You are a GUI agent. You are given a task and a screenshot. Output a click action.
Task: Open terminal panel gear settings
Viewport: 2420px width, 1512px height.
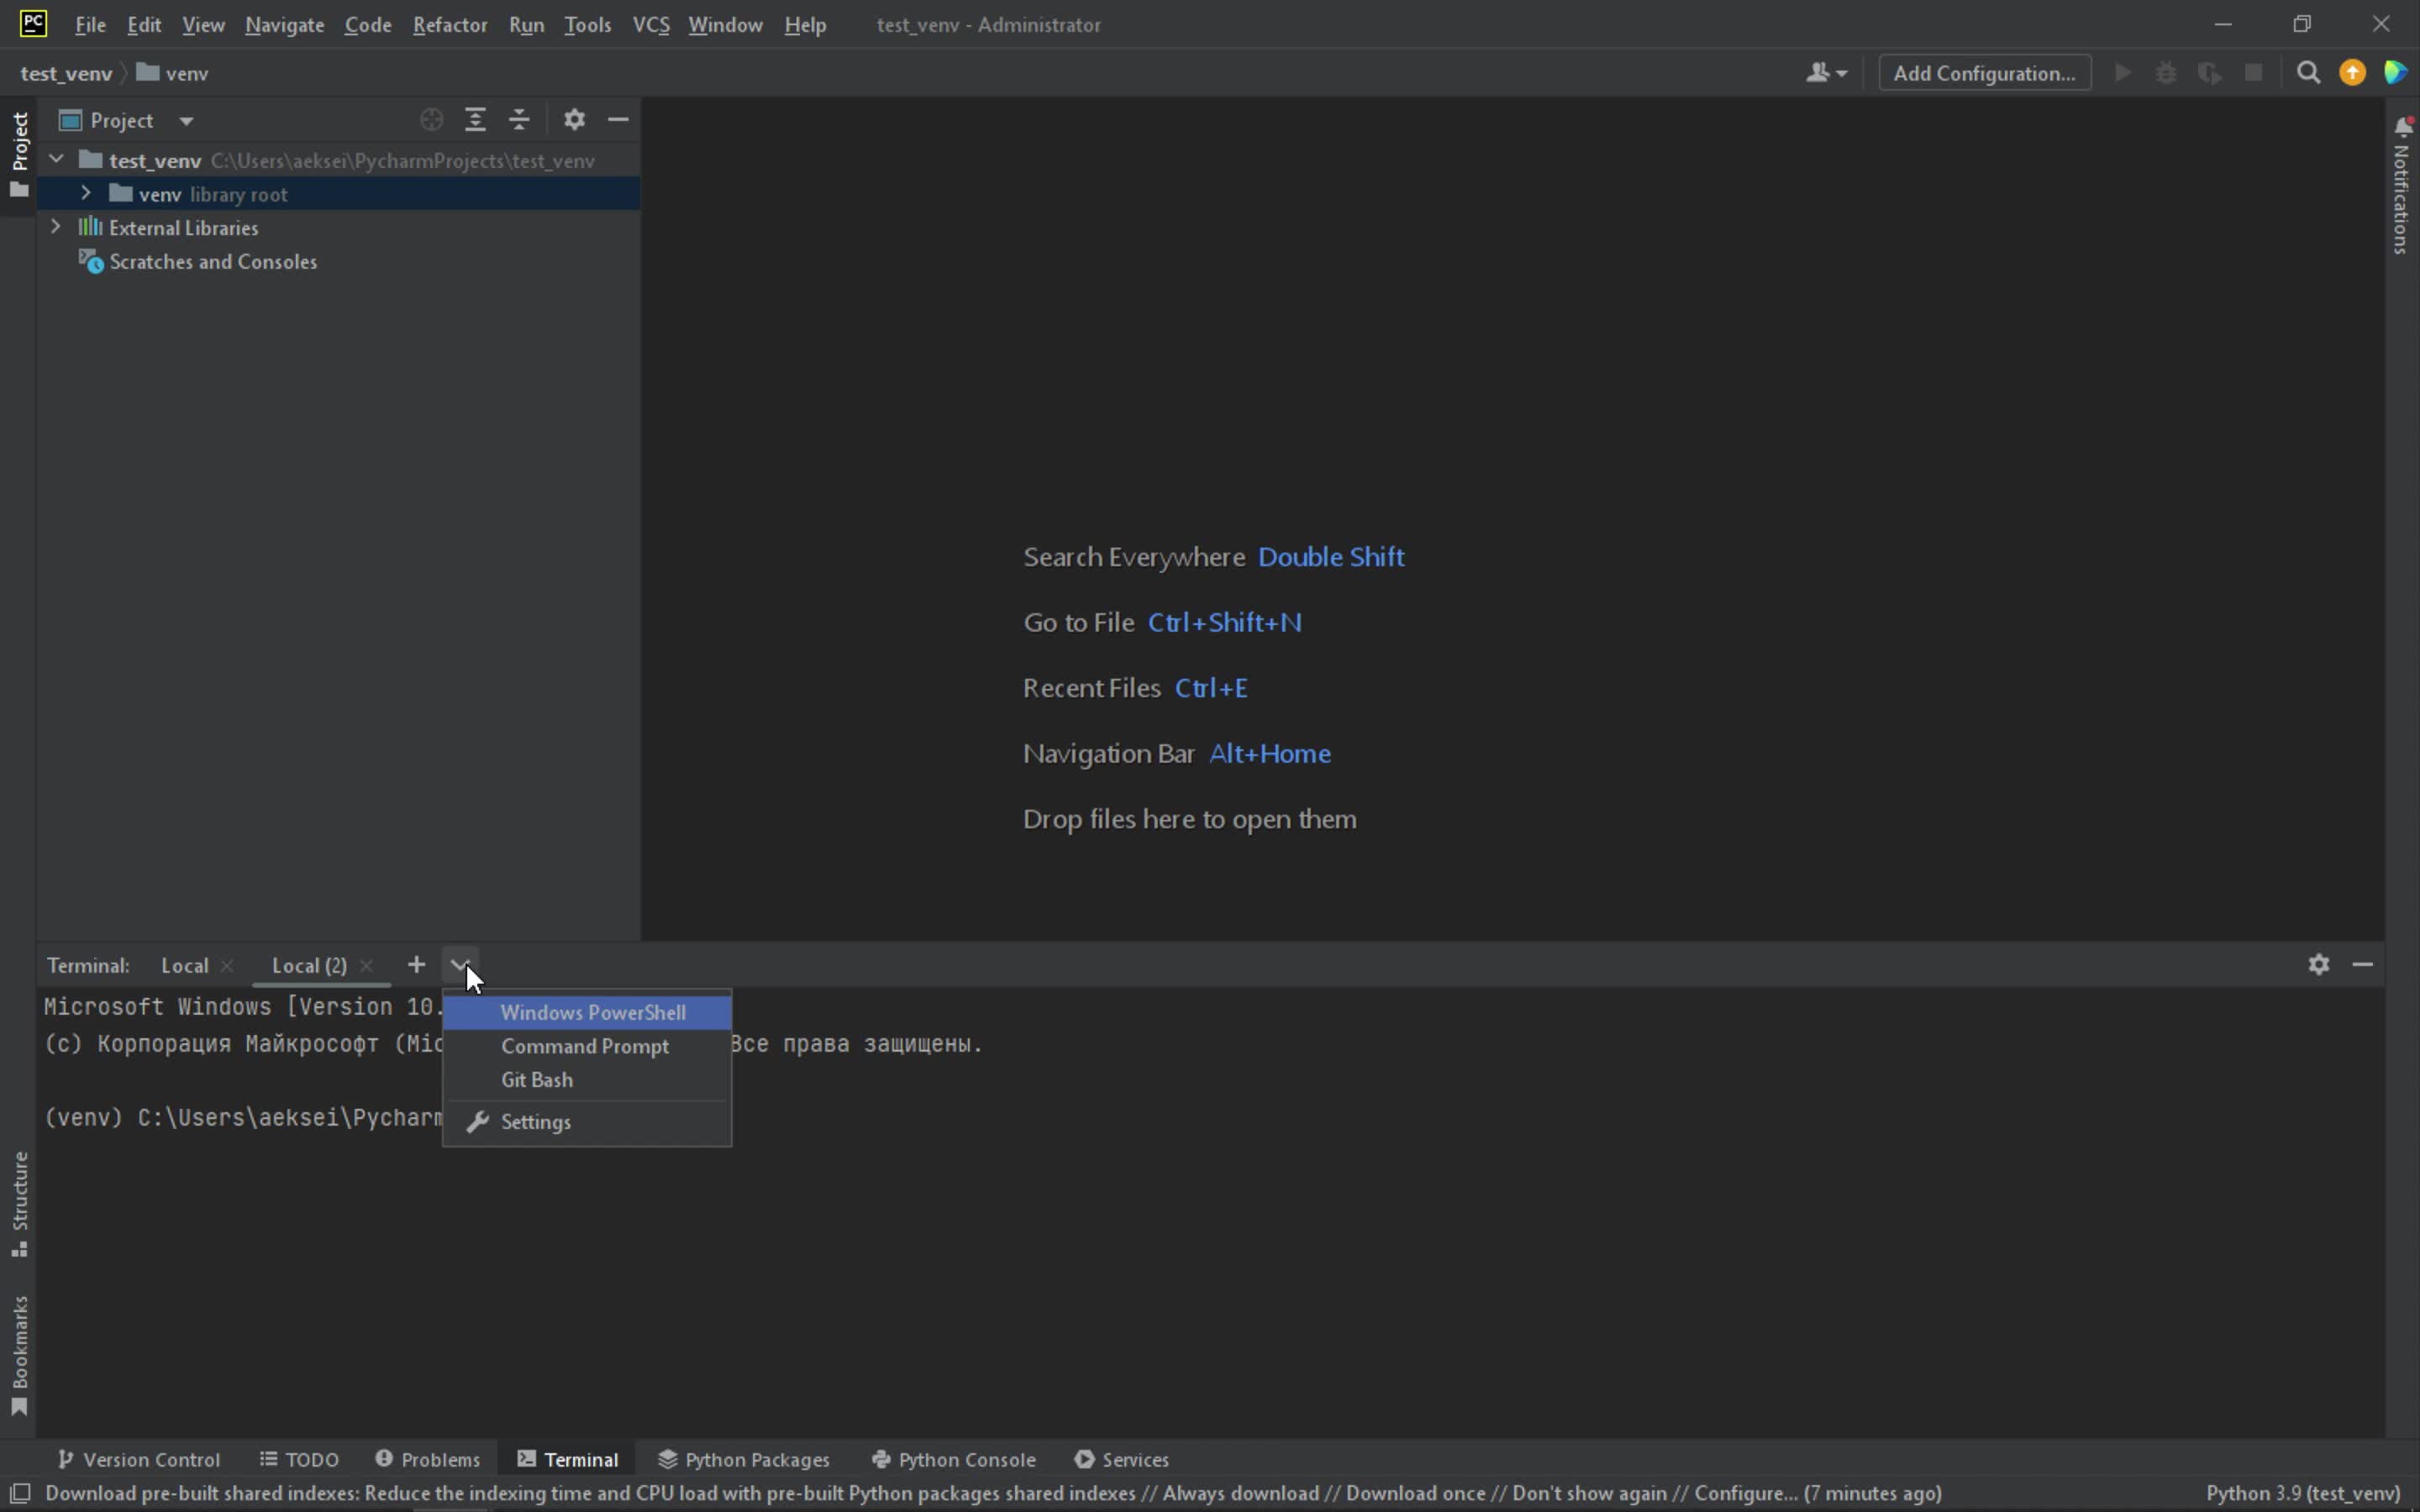point(2319,965)
